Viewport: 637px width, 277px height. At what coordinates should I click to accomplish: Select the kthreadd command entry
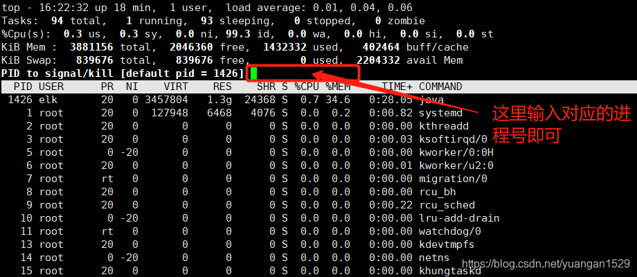(x=444, y=126)
